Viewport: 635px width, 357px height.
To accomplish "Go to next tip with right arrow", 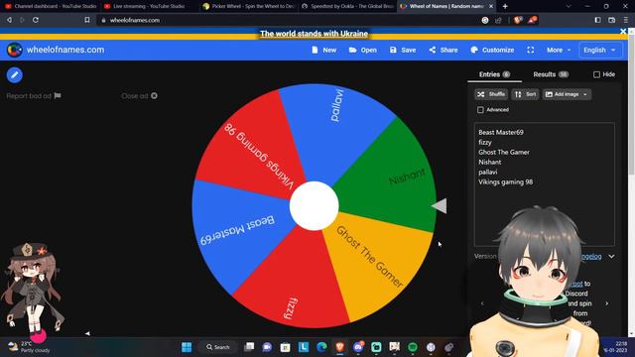I will [x=606, y=303].
